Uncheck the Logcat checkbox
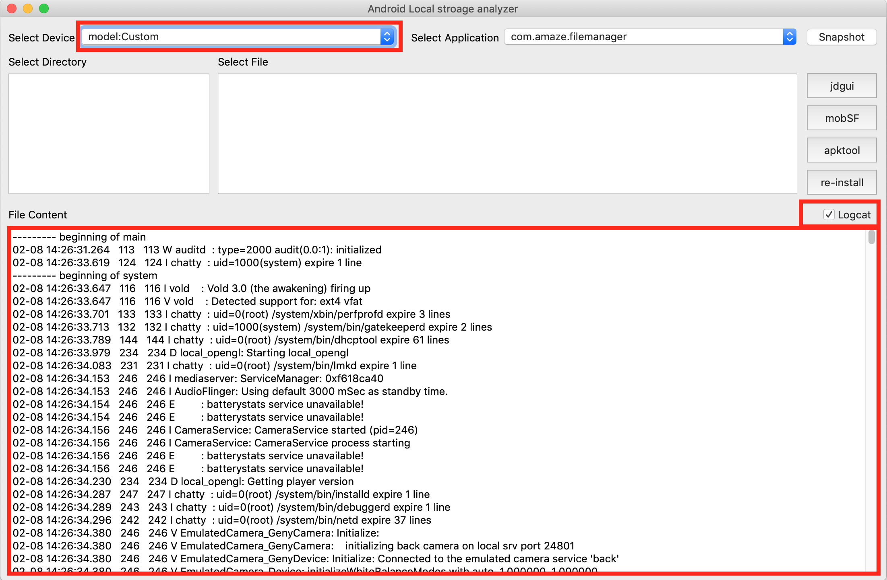Image resolution: width=887 pixels, height=580 pixels. [829, 215]
